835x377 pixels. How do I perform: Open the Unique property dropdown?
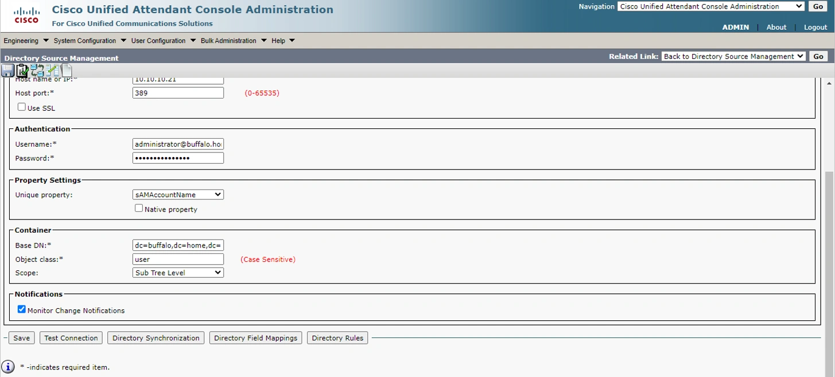(178, 195)
